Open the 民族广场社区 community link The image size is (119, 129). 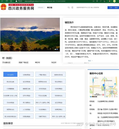click(x=24, y=62)
